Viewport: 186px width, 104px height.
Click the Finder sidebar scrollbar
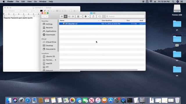tap(58, 36)
